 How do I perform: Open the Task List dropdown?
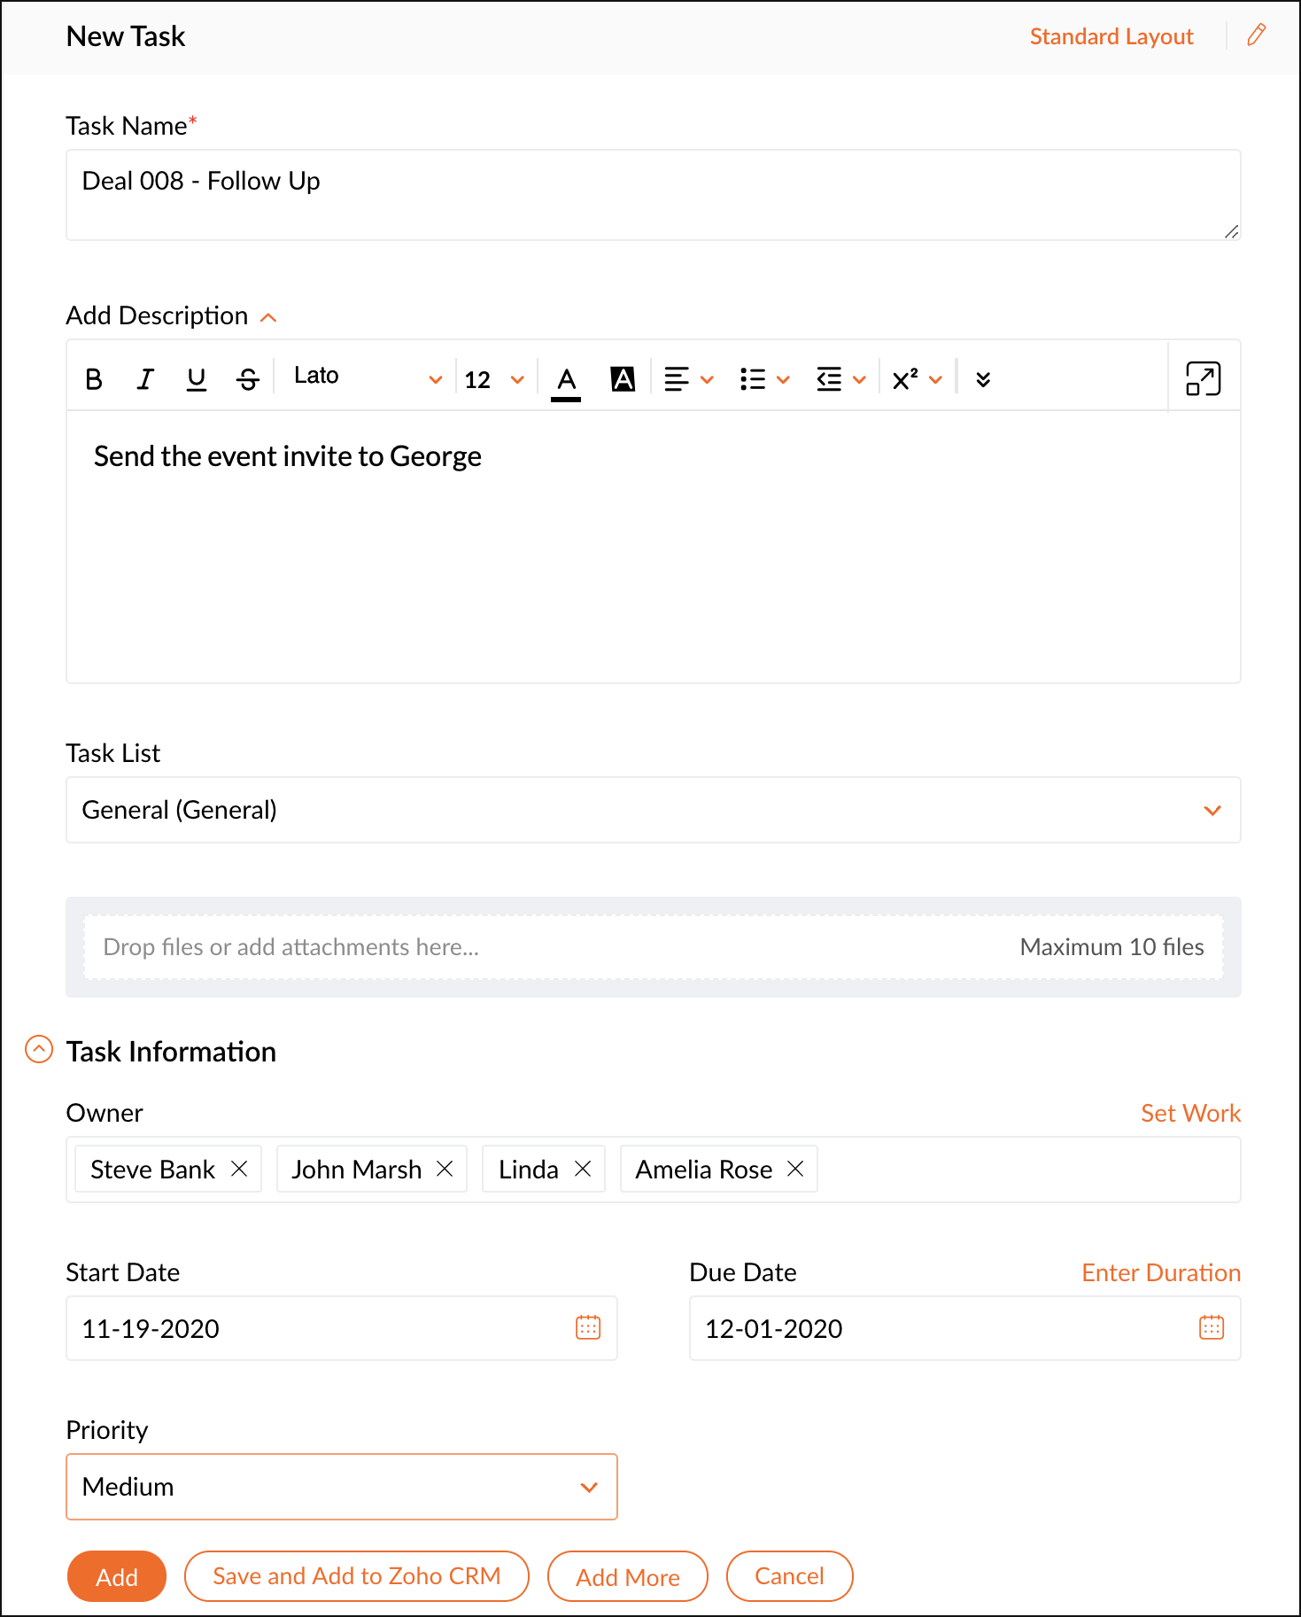click(x=653, y=810)
